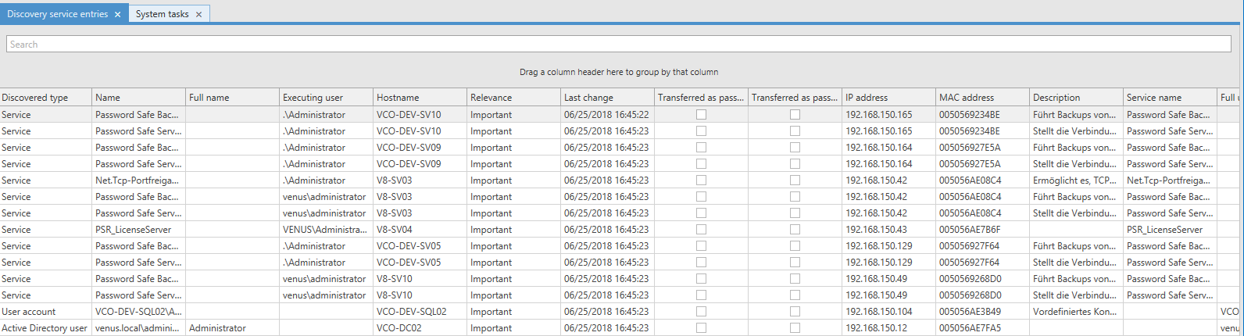1244x336 pixels.
Task: Click the 'VCO-DEV-SQL02\A...' name cell
Action: [x=138, y=312]
